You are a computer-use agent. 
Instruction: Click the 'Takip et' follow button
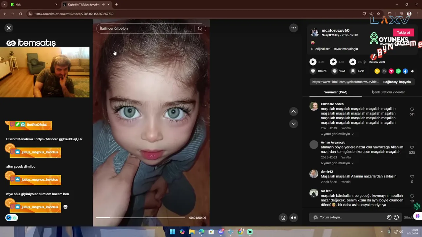403,33
